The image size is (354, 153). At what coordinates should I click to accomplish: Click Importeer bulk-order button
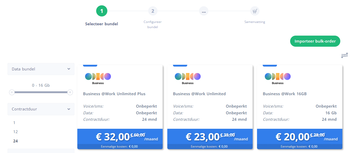pos(315,41)
